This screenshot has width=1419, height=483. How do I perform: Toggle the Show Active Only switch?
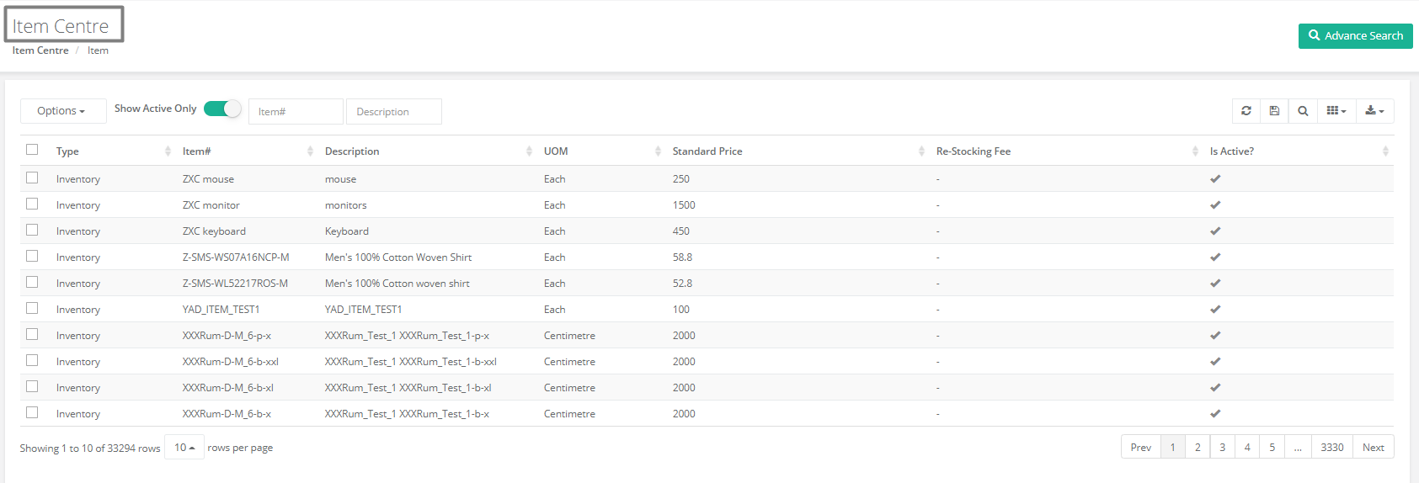222,109
